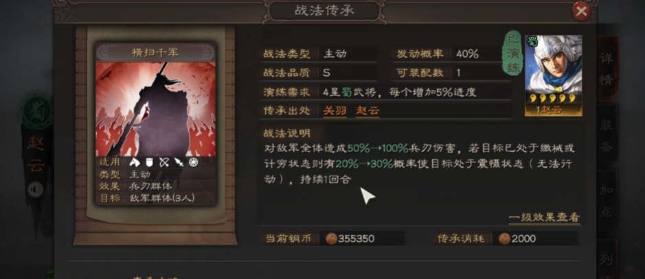Open the 关羽 source link
645x279 pixels.
click(335, 111)
